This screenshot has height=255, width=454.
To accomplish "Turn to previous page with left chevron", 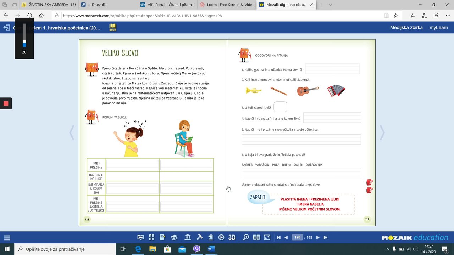I will (72, 133).
